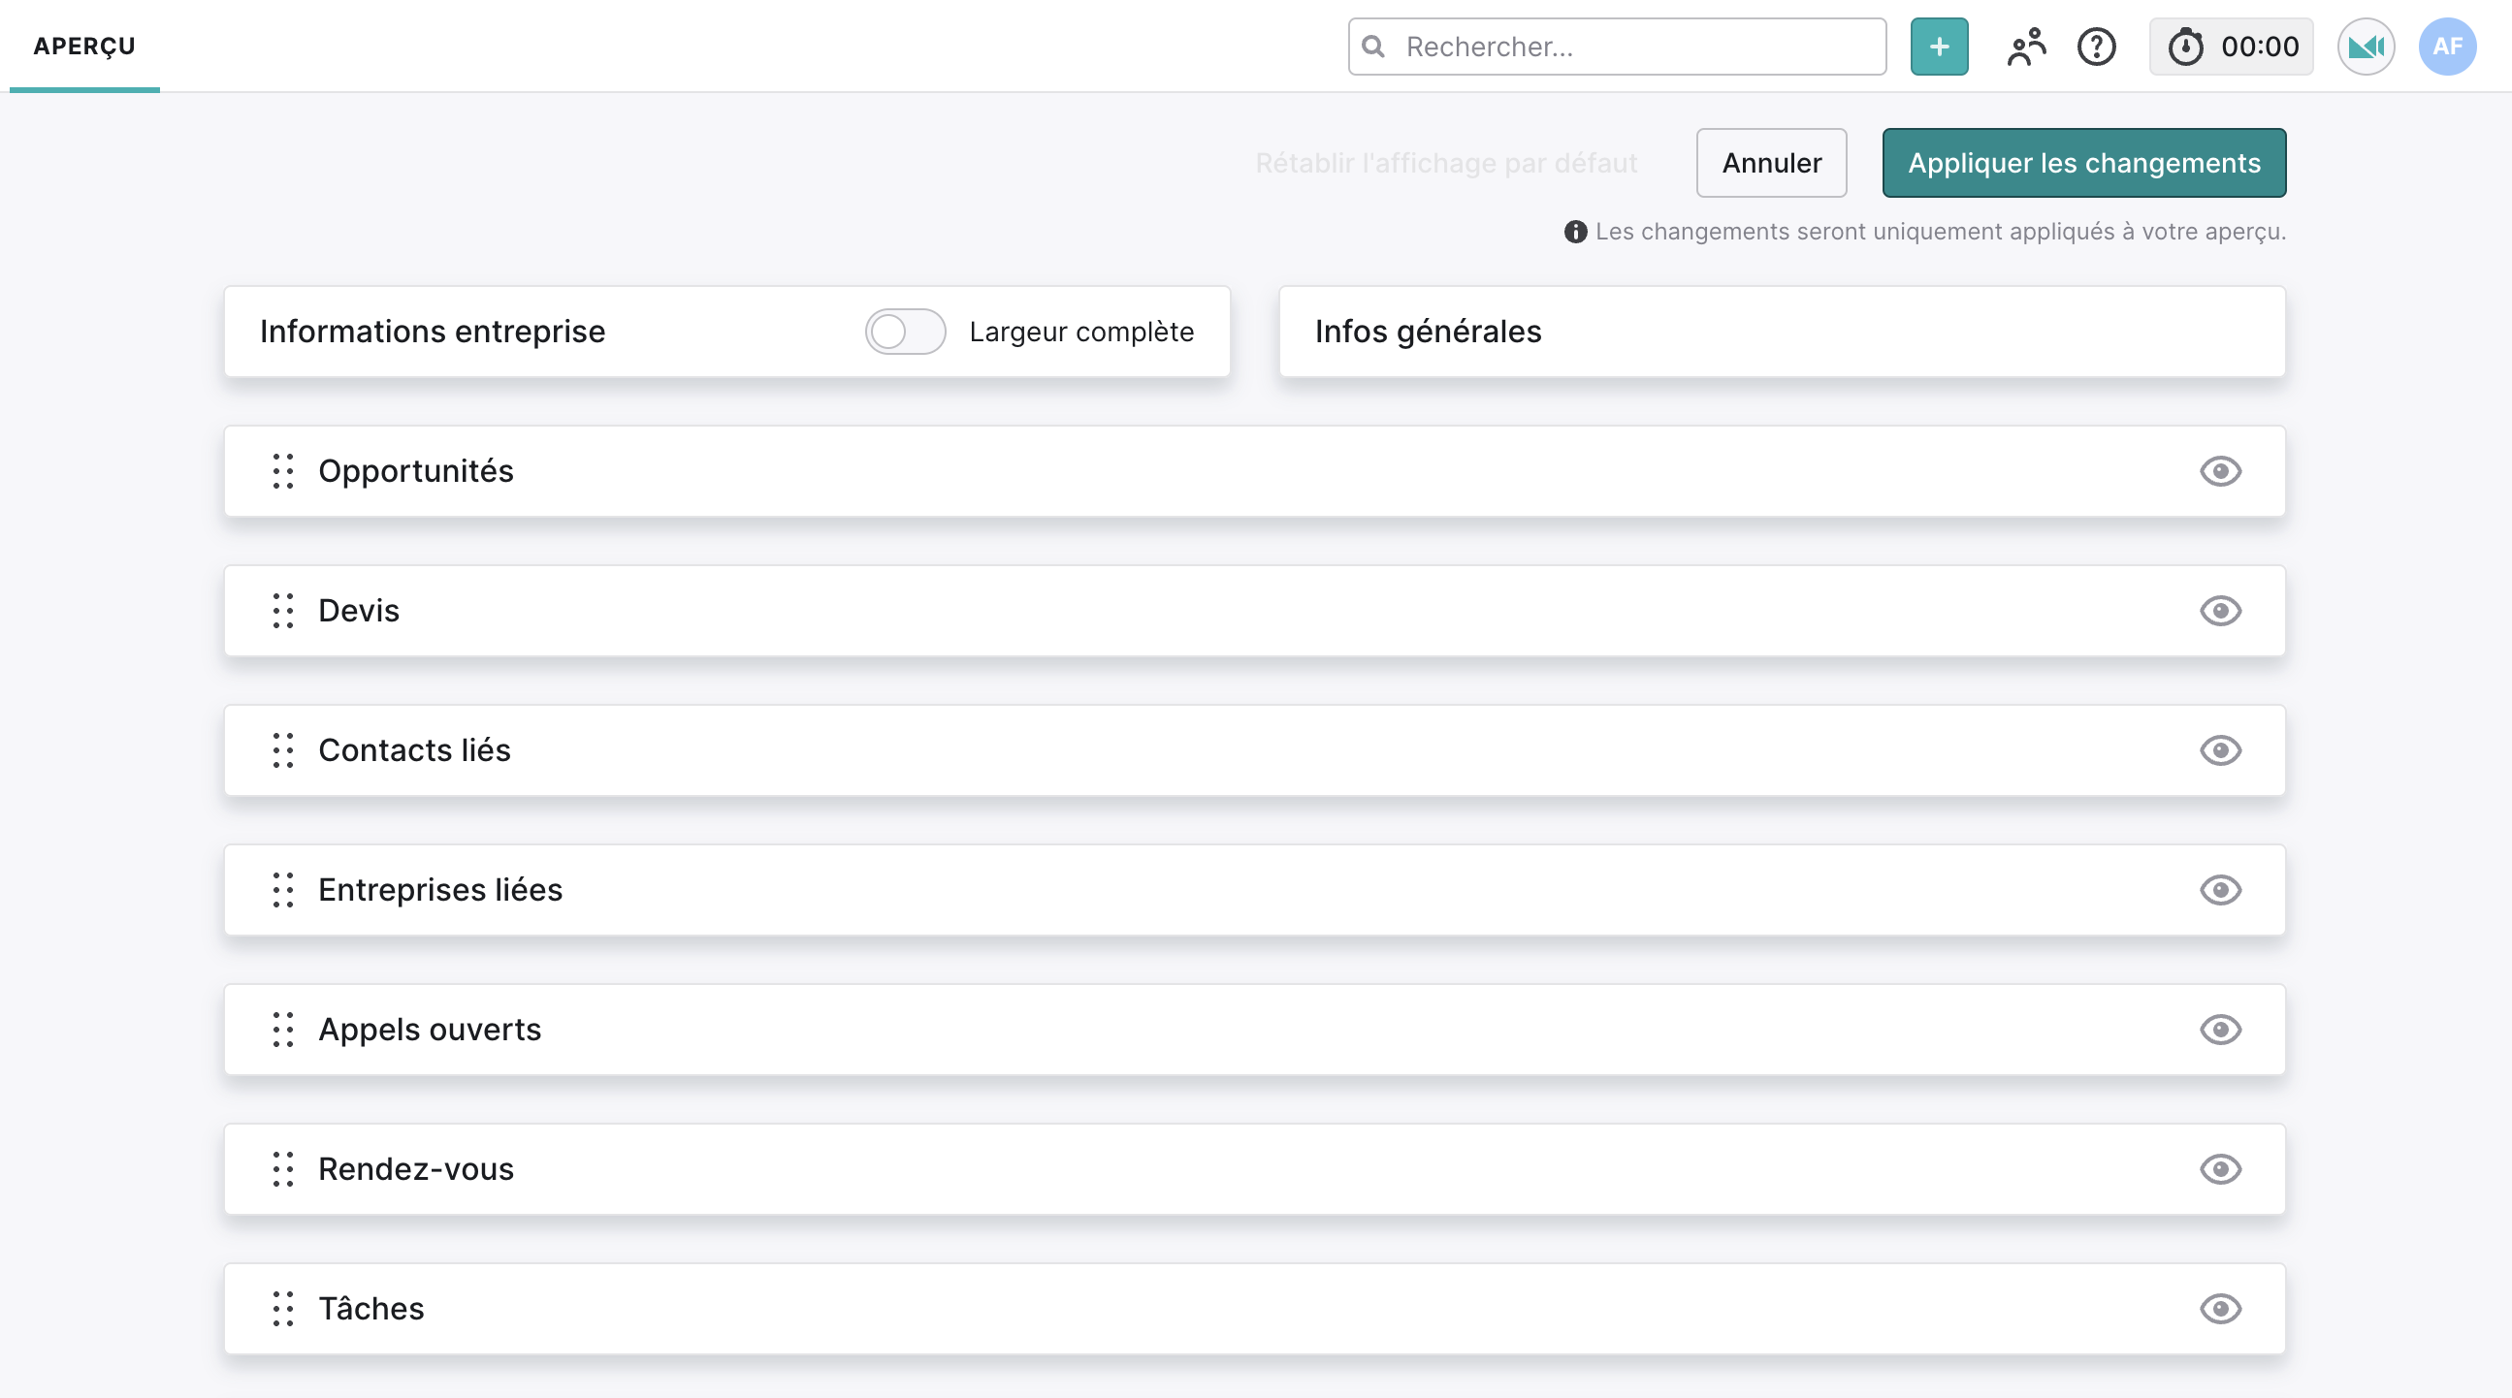This screenshot has width=2512, height=1398.
Task: Hide the Opportunités section with eye icon
Action: click(x=2220, y=471)
